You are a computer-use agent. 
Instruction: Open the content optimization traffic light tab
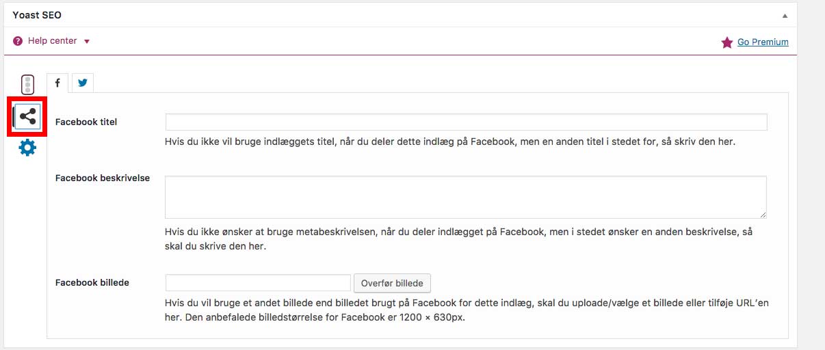pyautogui.click(x=27, y=85)
